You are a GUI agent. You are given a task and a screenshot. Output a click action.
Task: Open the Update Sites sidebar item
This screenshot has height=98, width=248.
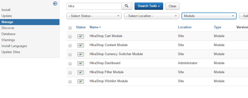pos(11,52)
